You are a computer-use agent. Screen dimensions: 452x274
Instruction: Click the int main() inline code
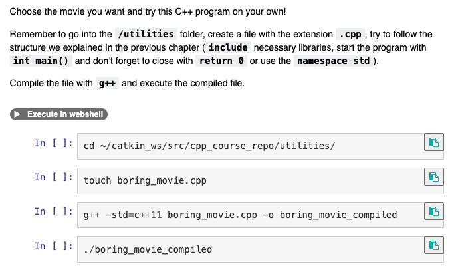(x=41, y=61)
